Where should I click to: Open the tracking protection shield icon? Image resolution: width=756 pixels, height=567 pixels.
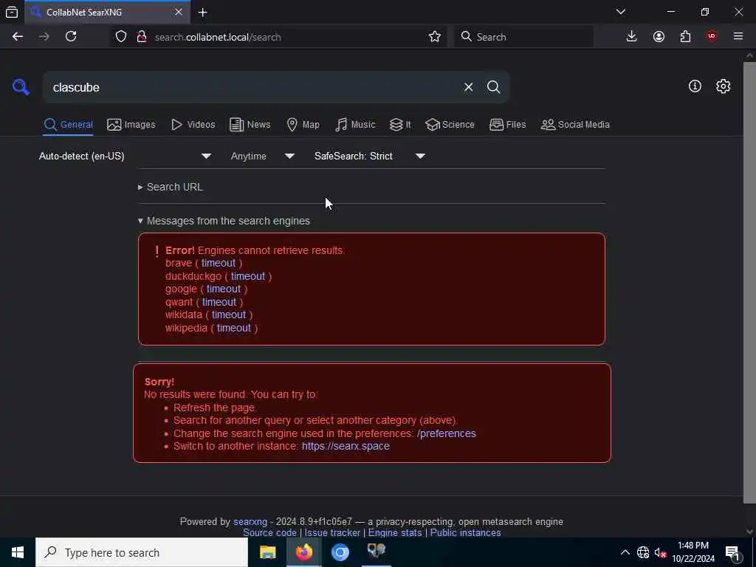pos(121,37)
